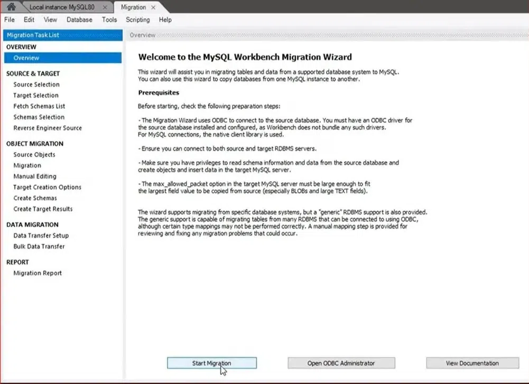Click the OVERVIEW section heading
The height and width of the screenshot is (384, 529).
pyautogui.click(x=21, y=47)
